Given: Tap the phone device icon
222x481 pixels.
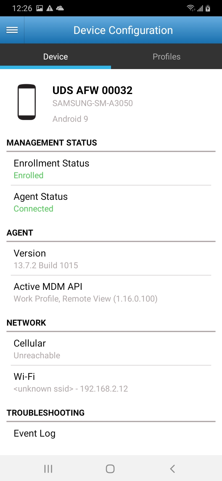Looking at the screenshot, I should point(27,102).
